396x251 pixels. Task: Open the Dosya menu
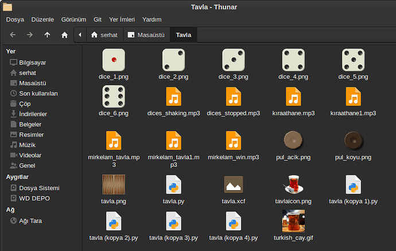[x=15, y=20]
